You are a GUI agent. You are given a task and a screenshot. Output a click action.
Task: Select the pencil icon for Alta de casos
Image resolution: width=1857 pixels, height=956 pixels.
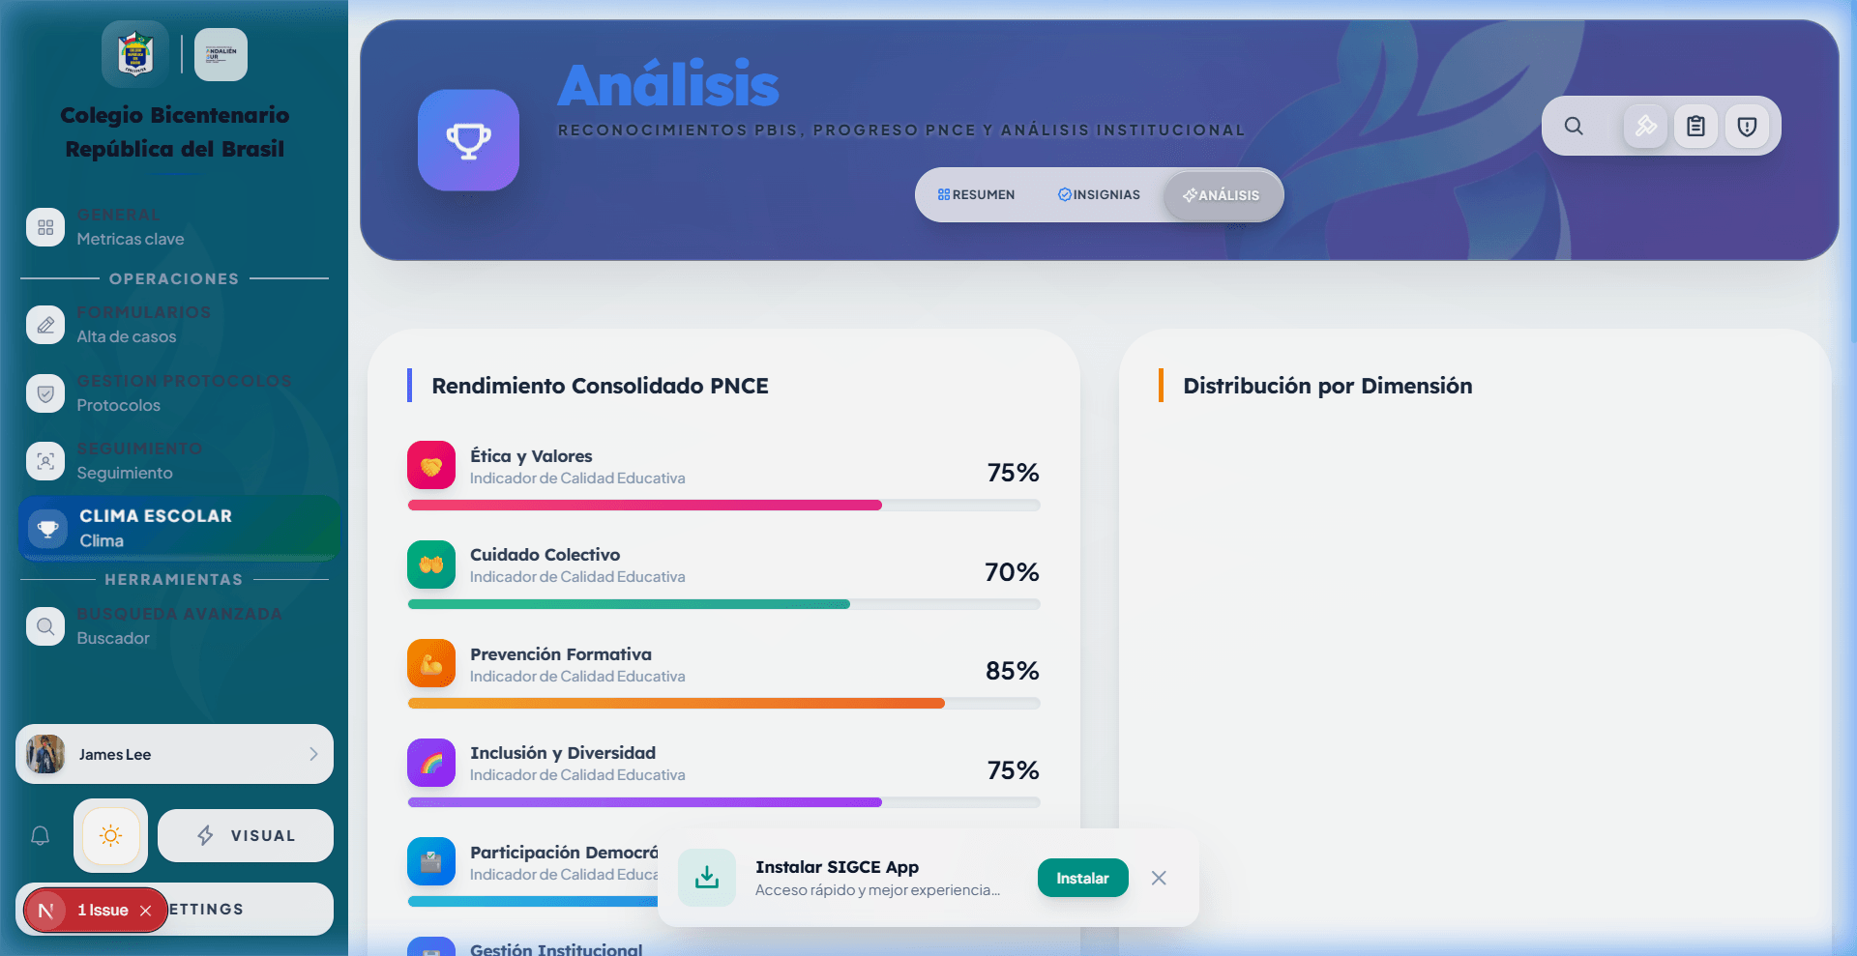point(44,325)
